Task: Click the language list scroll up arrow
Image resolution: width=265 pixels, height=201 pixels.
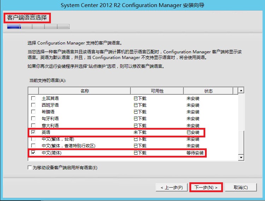Action: (241, 90)
